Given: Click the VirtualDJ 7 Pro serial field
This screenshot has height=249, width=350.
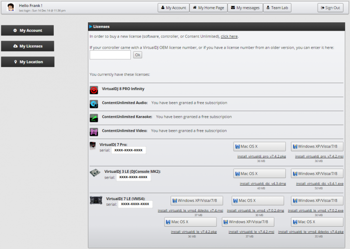Looking at the screenshot, I should click(x=129, y=150).
